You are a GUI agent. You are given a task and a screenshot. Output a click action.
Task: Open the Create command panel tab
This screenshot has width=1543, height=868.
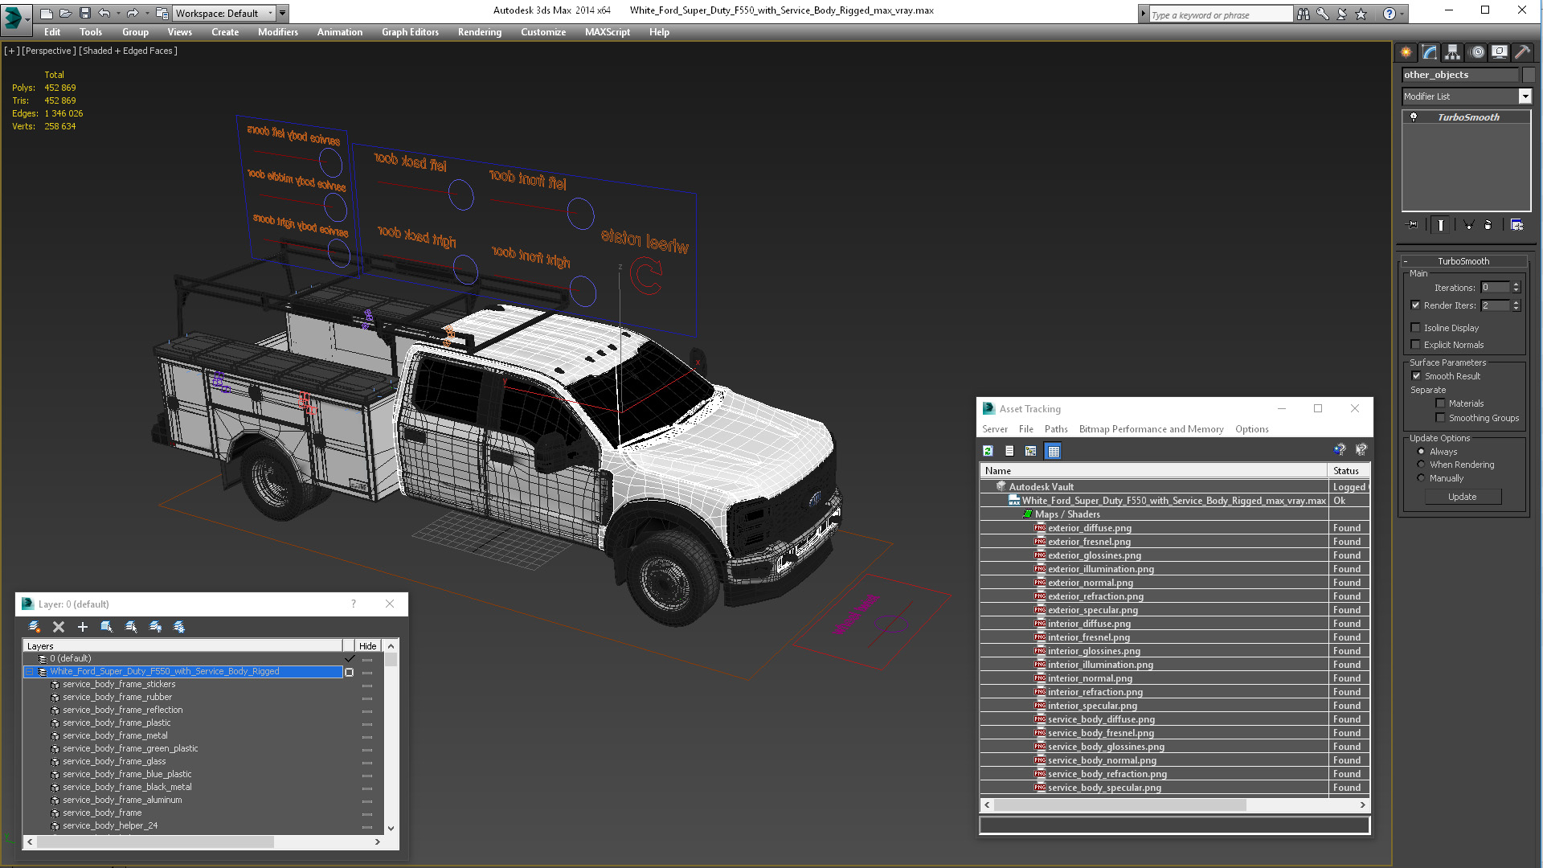point(1406,52)
